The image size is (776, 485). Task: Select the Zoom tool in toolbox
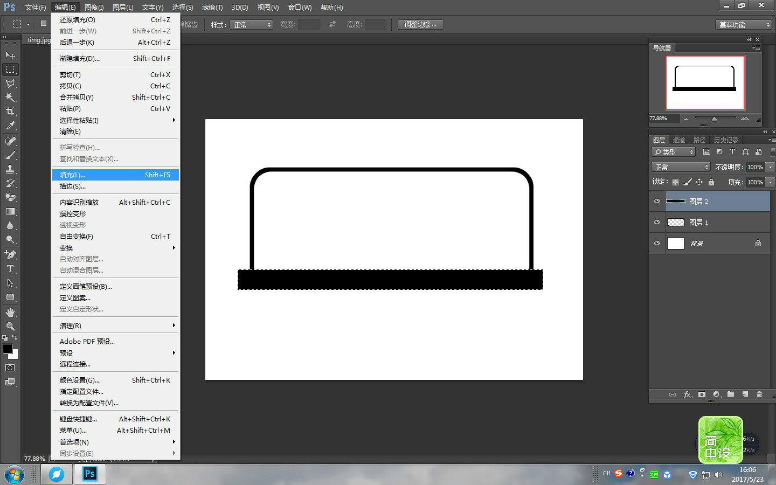tap(10, 327)
